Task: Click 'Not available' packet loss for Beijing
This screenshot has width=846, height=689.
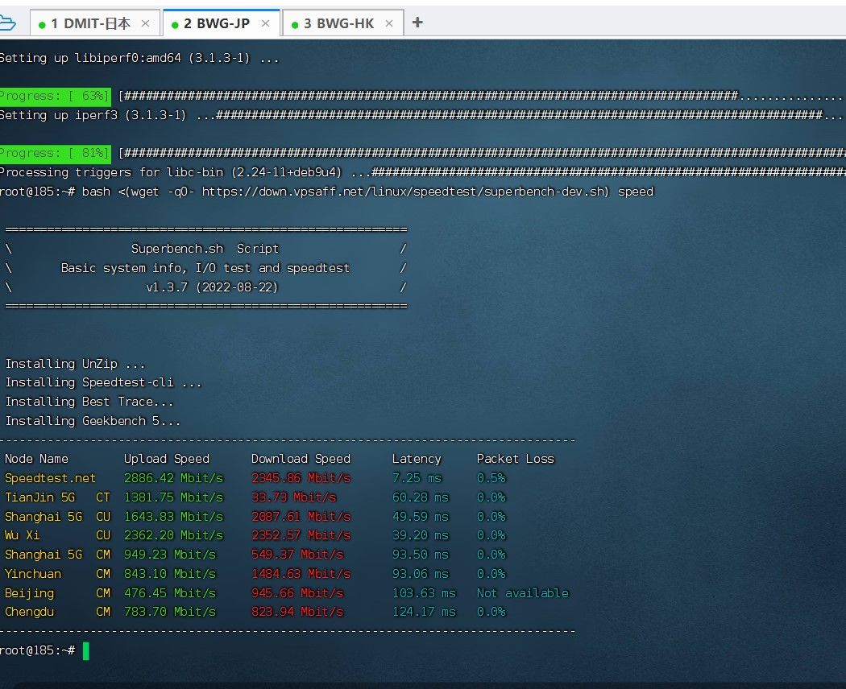Action: point(523,593)
